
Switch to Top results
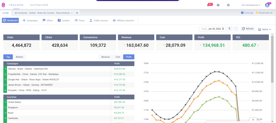(x=8, y=57)
